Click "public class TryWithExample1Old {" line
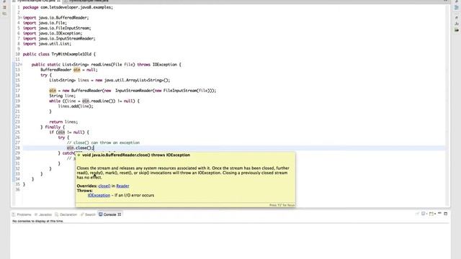461x259 pixels. pos(59,54)
